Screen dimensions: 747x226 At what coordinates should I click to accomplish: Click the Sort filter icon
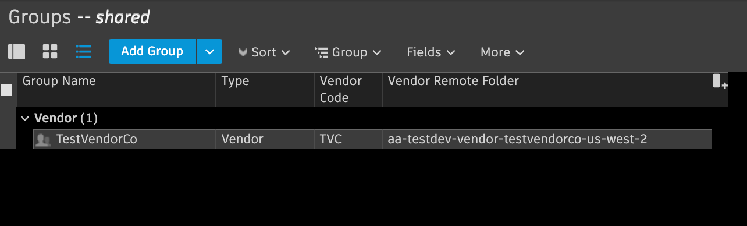243,52
